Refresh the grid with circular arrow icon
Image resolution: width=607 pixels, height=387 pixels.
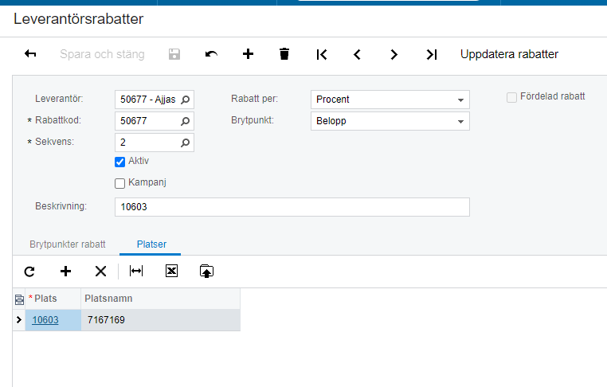(x=29, y=272)
